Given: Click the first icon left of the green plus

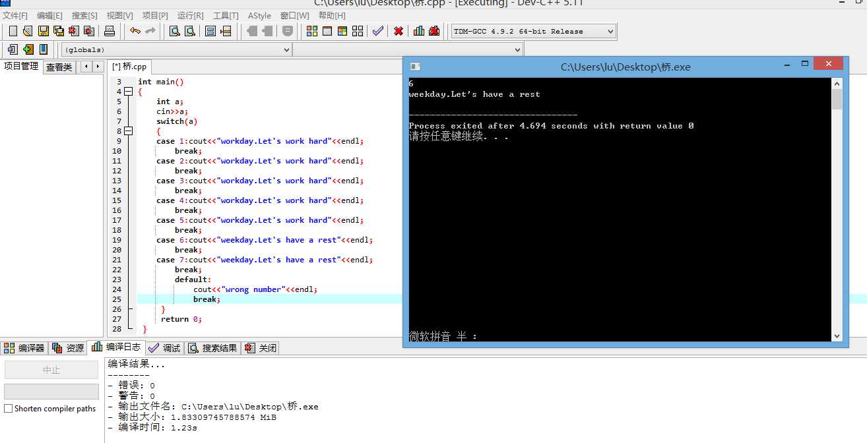Looking at the screenshot, I should 13,49.
